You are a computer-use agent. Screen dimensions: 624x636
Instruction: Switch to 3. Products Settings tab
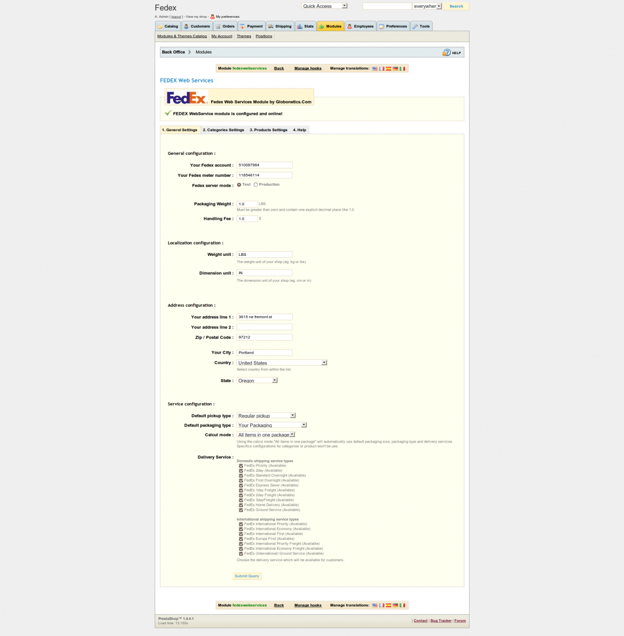pos(268,130)
